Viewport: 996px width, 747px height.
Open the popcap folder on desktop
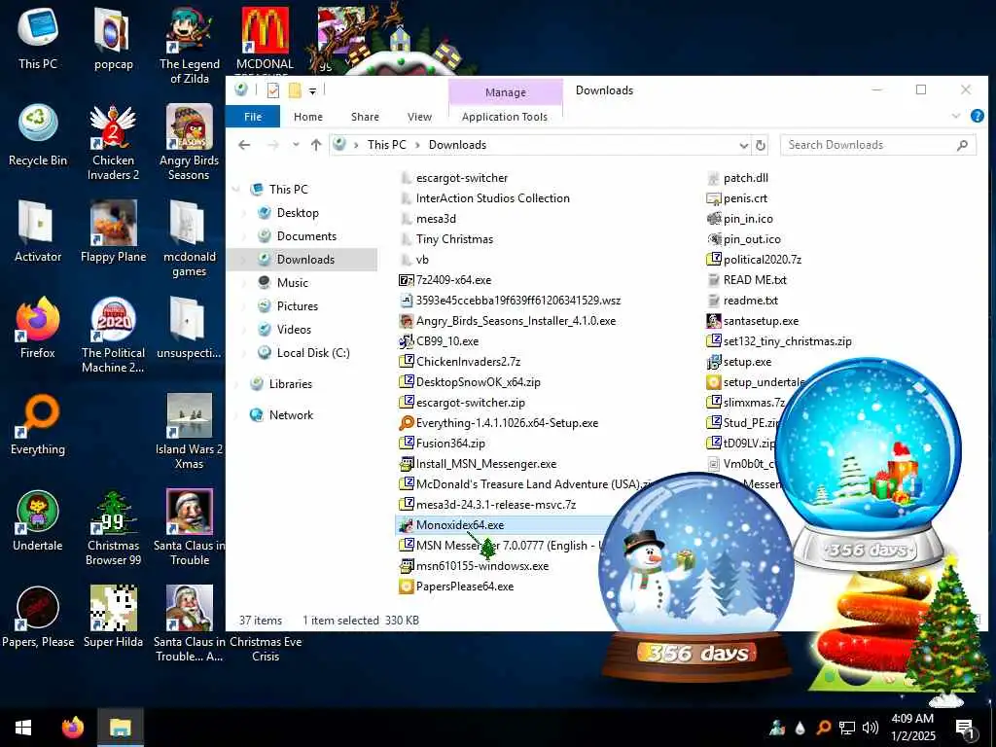[x=113, y=38]
